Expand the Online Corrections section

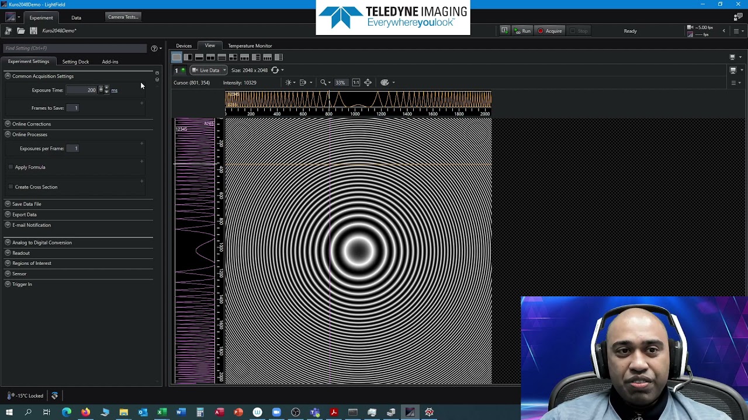point(8,124)
